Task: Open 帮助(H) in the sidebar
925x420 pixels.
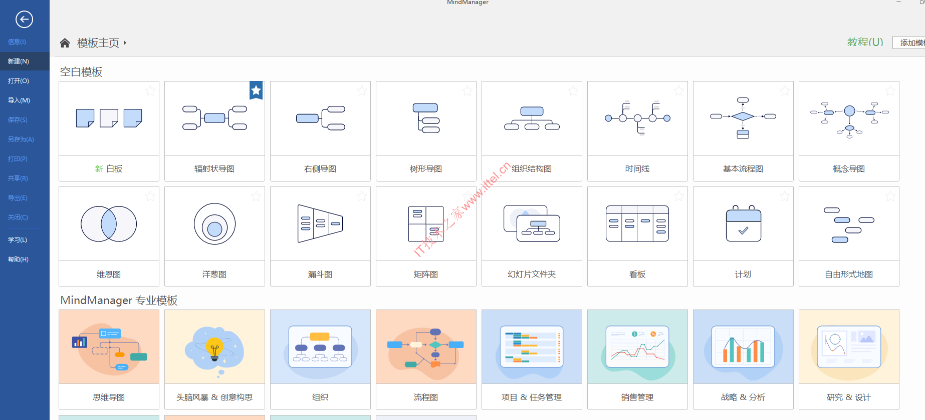Action: tap(19, 259)
